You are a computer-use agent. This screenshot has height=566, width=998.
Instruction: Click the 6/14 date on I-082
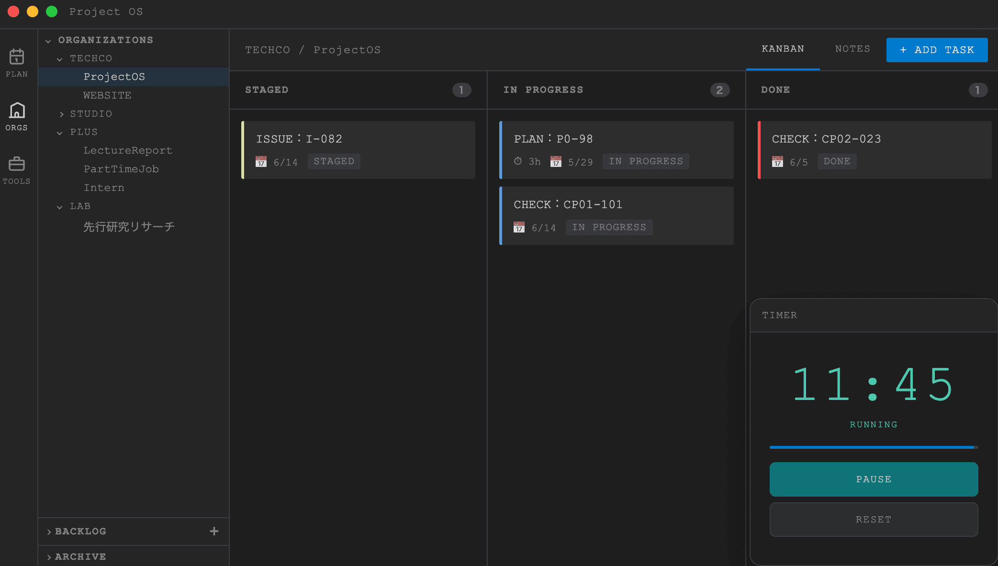[x=285, y=162]
